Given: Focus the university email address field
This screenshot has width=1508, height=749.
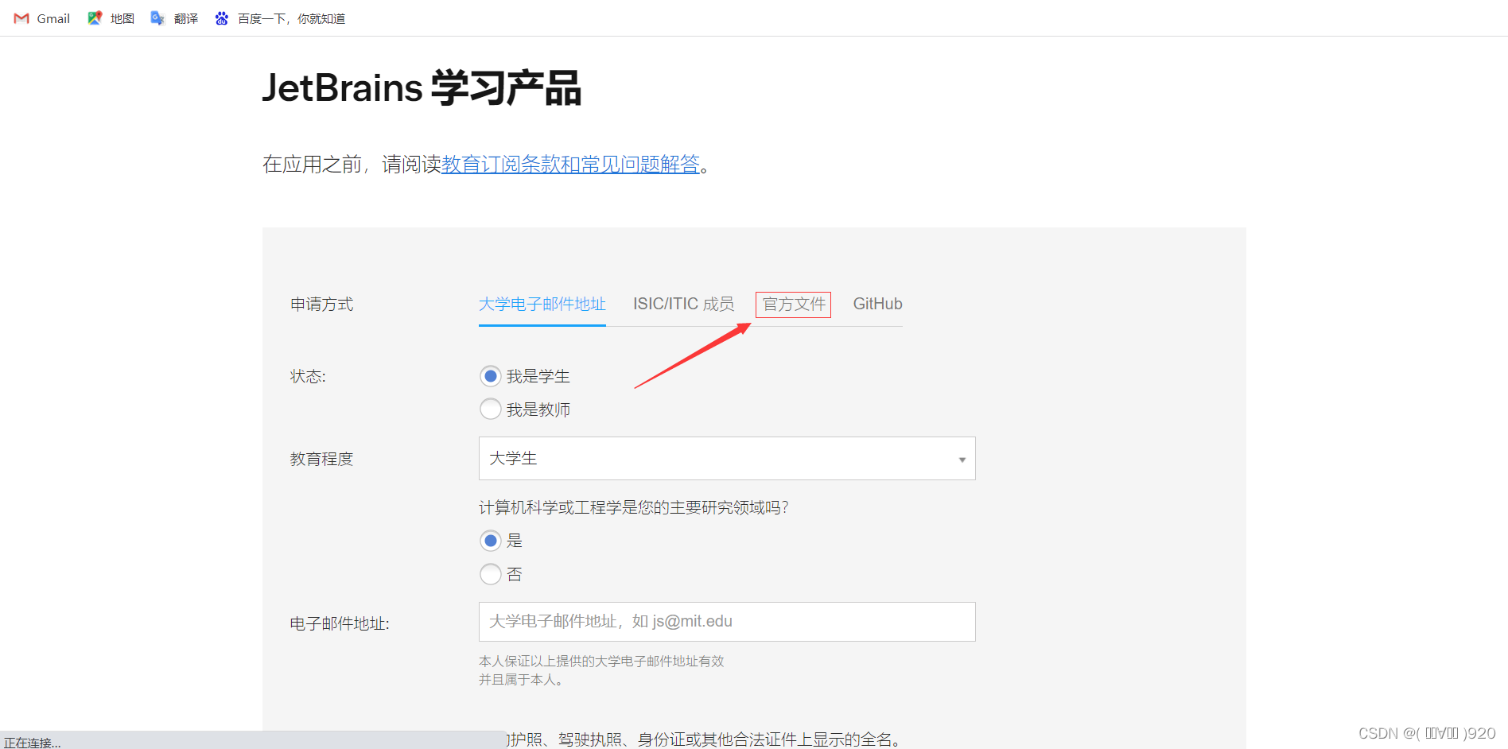Looking at the screenshot, I should pos(727,622).
